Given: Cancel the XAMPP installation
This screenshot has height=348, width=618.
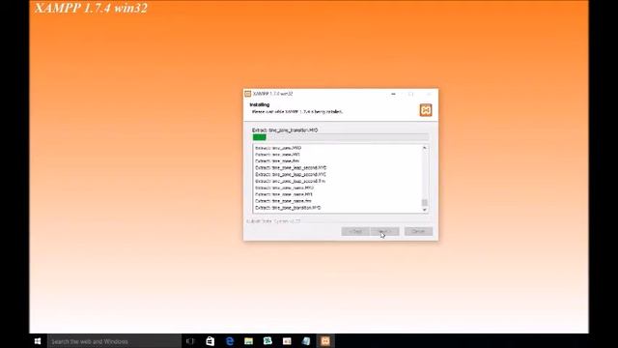Looking at the screenshot, I should click(418, 231).
